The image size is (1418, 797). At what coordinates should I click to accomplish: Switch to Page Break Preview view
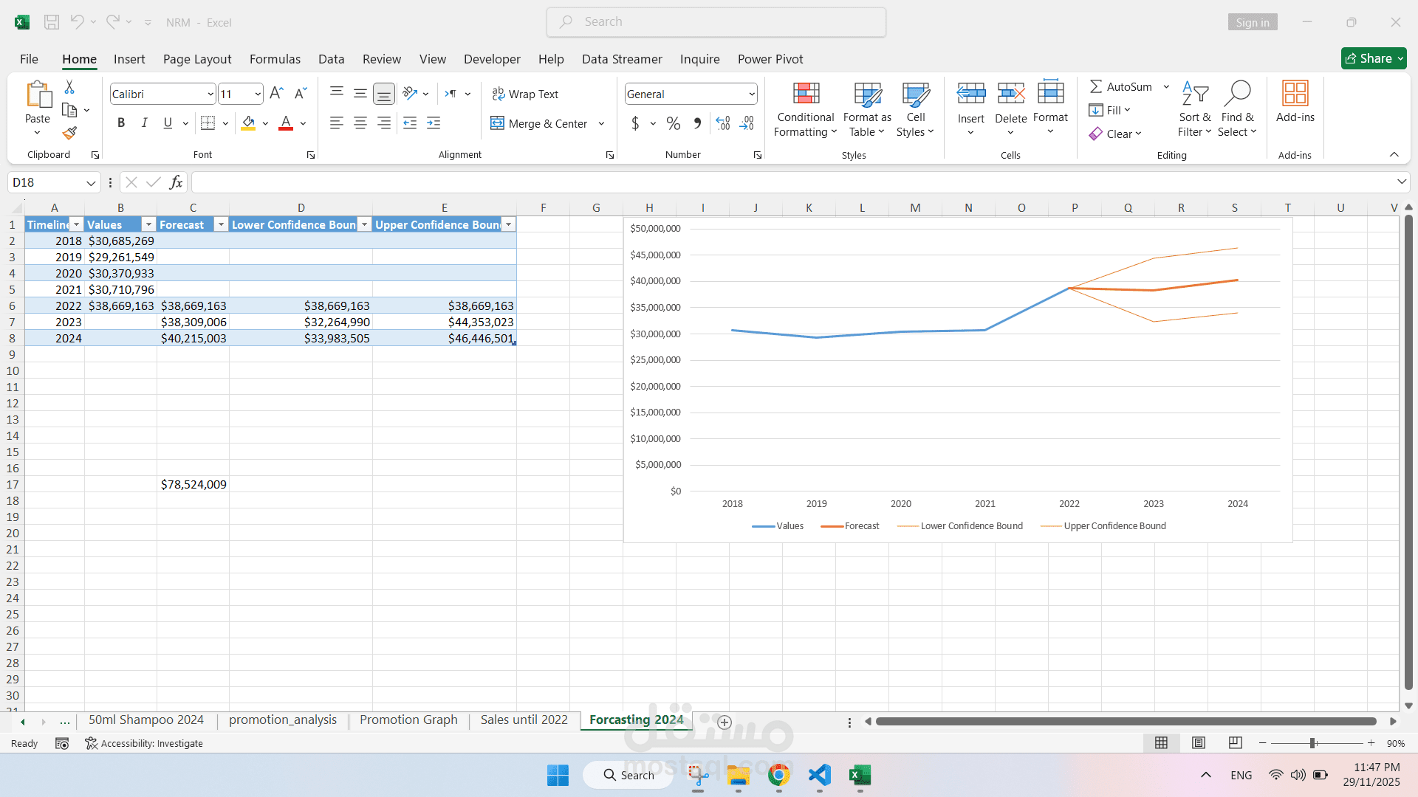tap(1235, 743)
